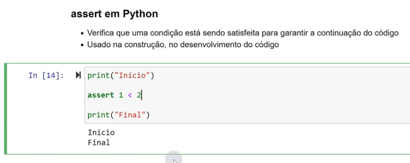Click the number 1 in the assert statement
The height and width of the screenshot is (163, 410).
(x=121, y=95)
